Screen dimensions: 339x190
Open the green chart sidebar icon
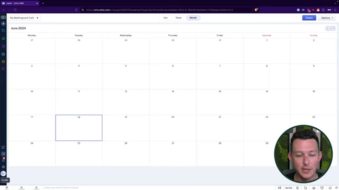(x=3, y=39)
